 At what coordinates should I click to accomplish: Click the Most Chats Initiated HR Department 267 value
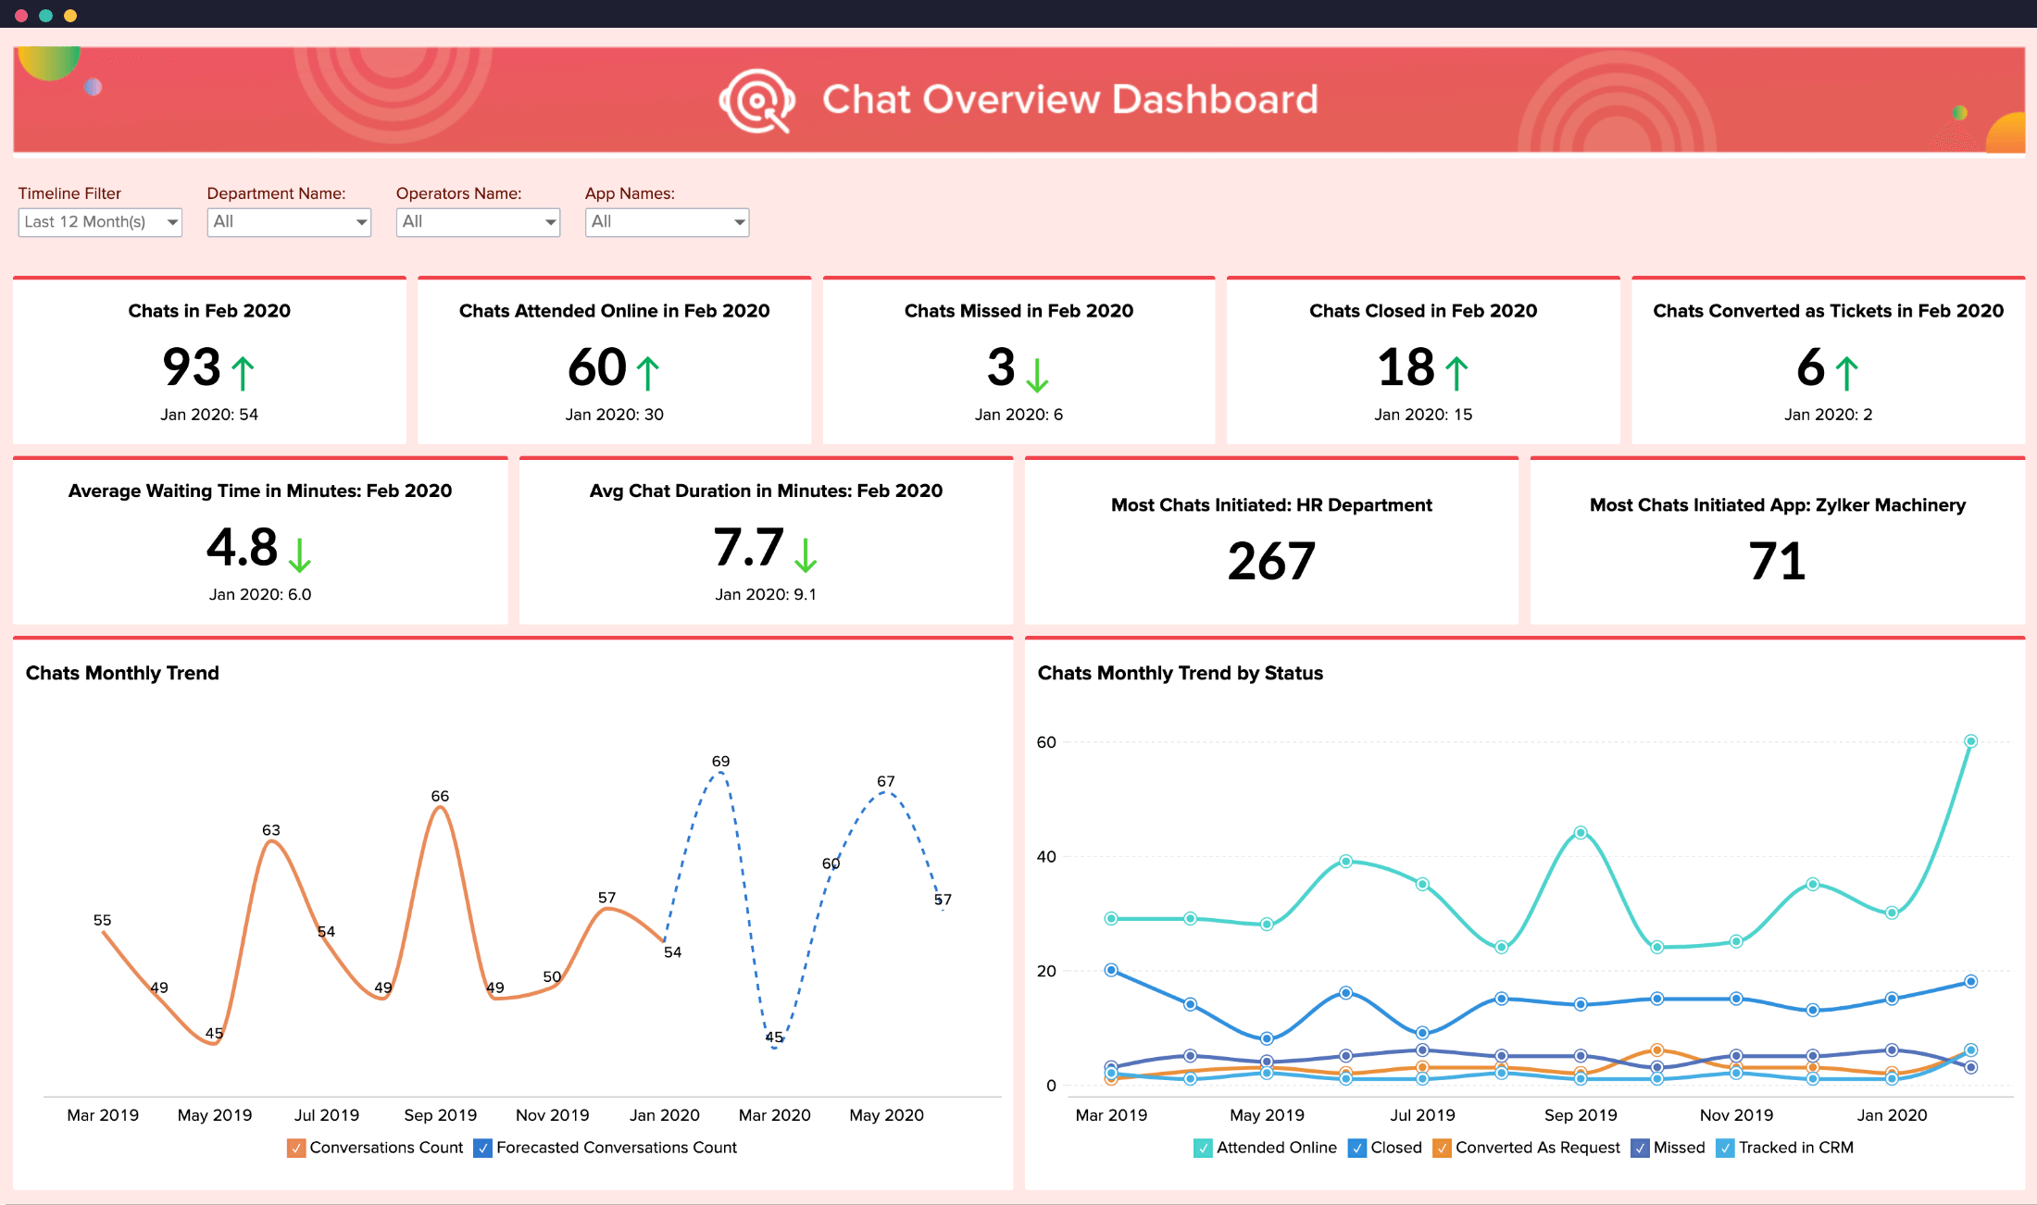click(x=1271, y=561)
